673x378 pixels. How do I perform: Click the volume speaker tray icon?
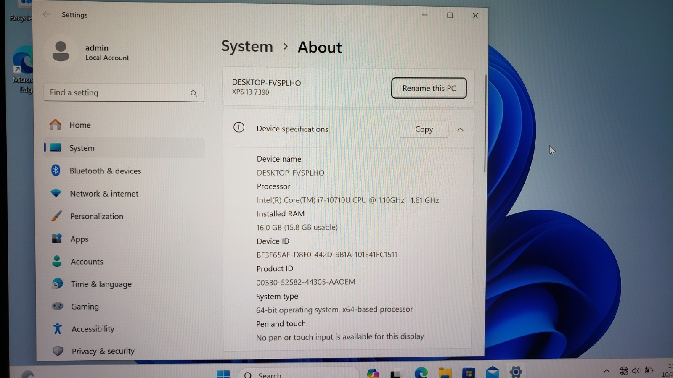point(636,370)
